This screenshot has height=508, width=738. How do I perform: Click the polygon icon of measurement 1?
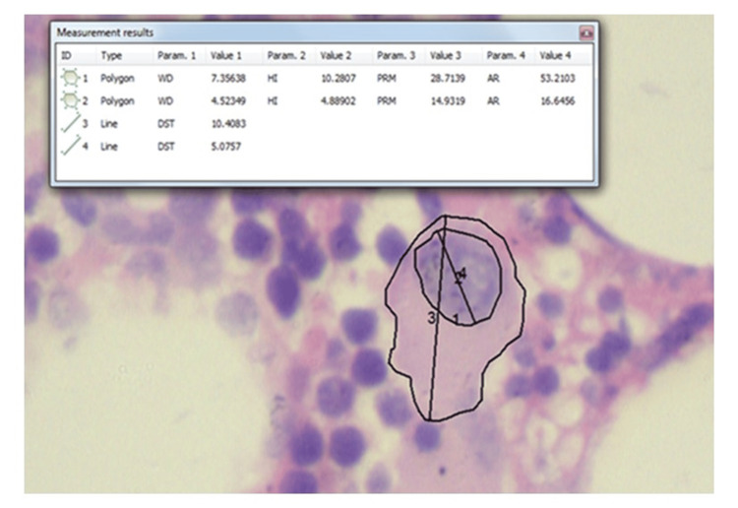[70, 78]
